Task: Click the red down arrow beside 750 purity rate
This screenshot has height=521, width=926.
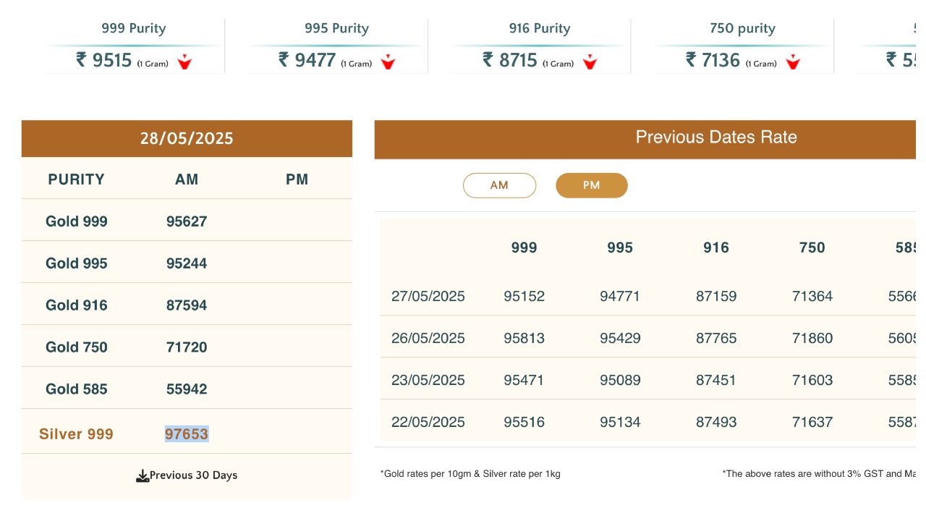Action: pos(794,62)
